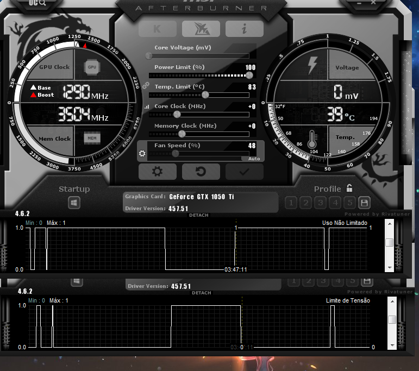419x371 pixels.
Task: Open the OC search icon at top left
Action: coord(37,3)
